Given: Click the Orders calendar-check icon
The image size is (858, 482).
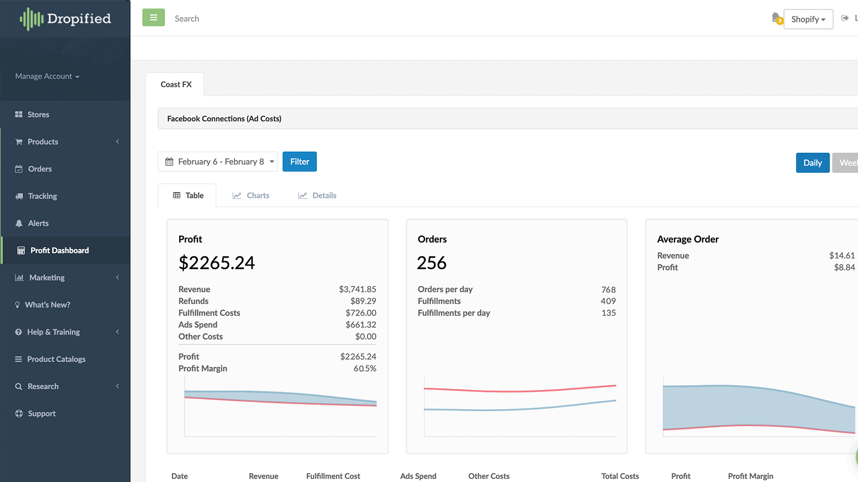Looking at the screenshot, I should point(19,169).
